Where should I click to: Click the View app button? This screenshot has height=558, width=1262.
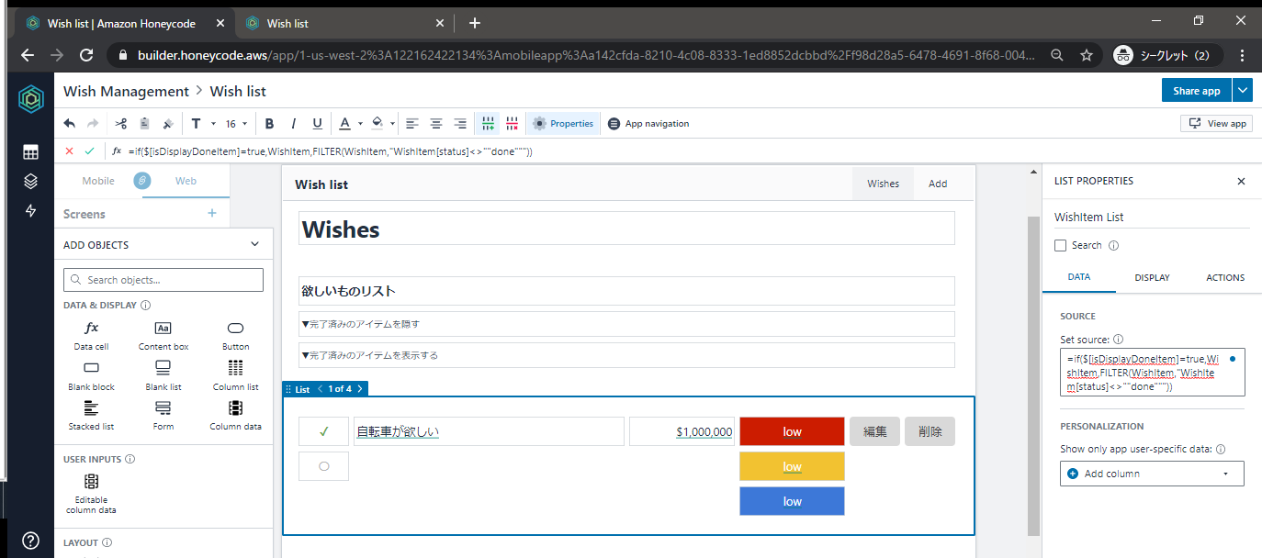(x=1217, y=123)
